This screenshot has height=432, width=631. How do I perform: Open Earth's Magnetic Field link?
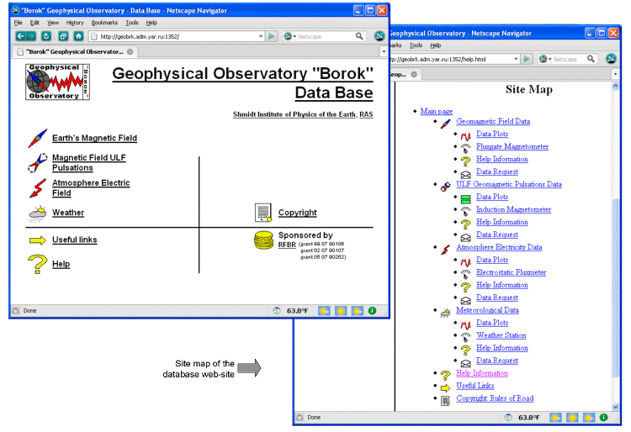[94, 138]
